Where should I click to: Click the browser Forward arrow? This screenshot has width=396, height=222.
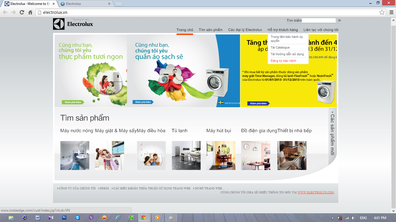point(13,12)
